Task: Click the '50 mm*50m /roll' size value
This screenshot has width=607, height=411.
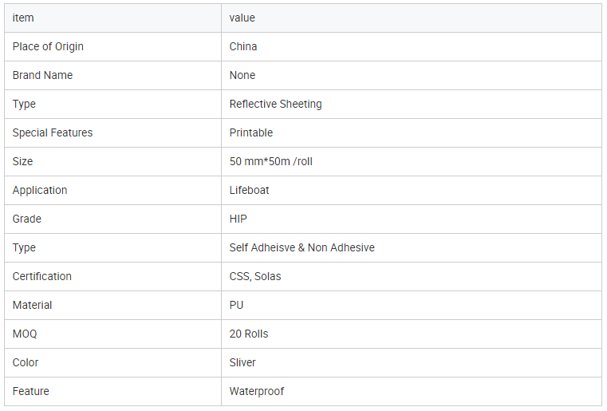Action: [271, 161]
